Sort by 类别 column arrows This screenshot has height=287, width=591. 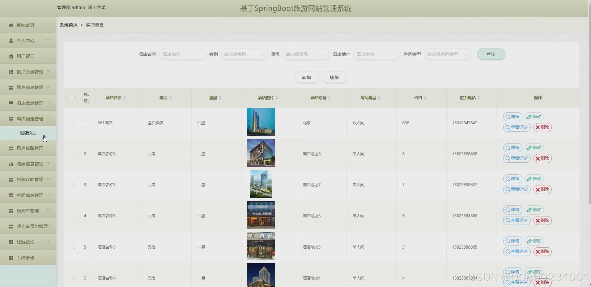tap(170, 98)
